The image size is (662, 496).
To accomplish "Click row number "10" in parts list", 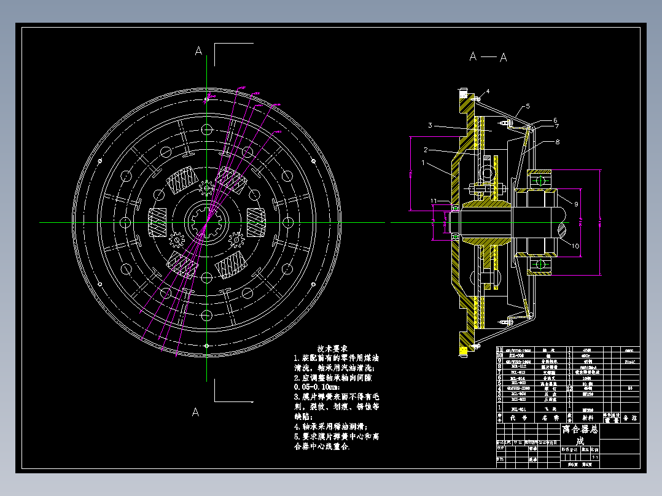I will (499, 355).
